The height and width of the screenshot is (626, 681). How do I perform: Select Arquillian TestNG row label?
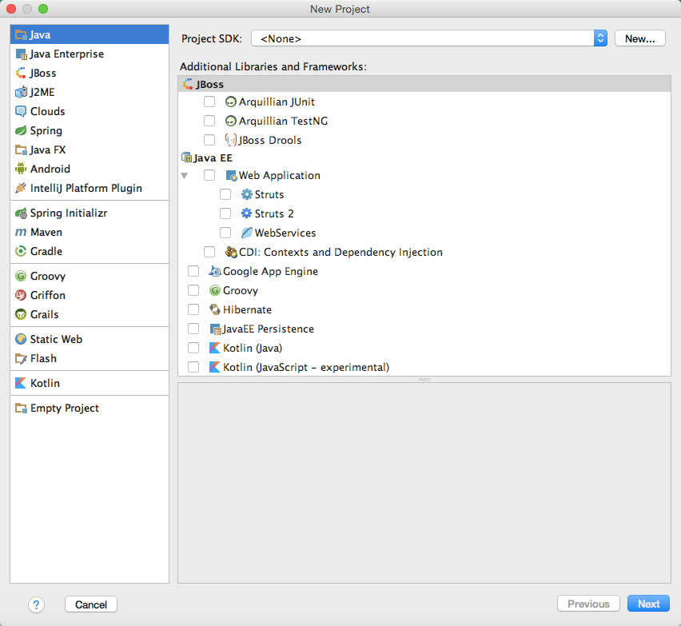[283, 121]
